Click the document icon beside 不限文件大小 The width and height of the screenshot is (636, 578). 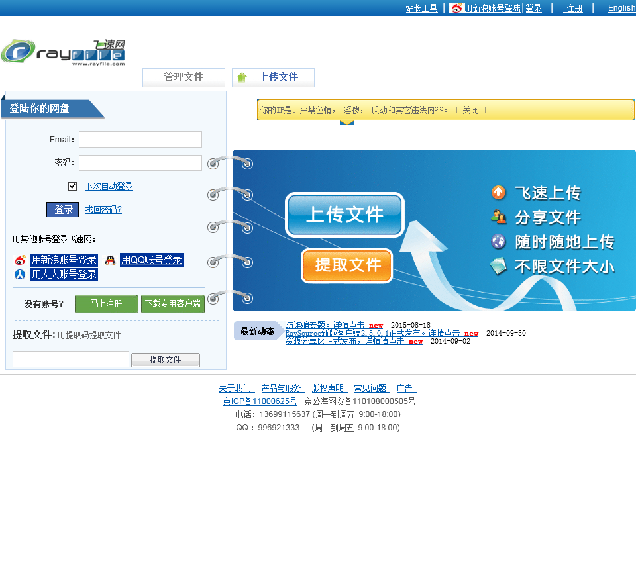tap(498, 266)
